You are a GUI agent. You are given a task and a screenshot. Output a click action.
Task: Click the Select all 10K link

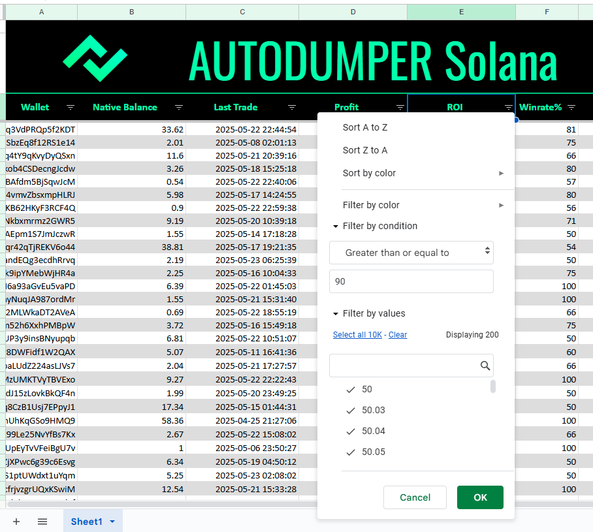357,335
